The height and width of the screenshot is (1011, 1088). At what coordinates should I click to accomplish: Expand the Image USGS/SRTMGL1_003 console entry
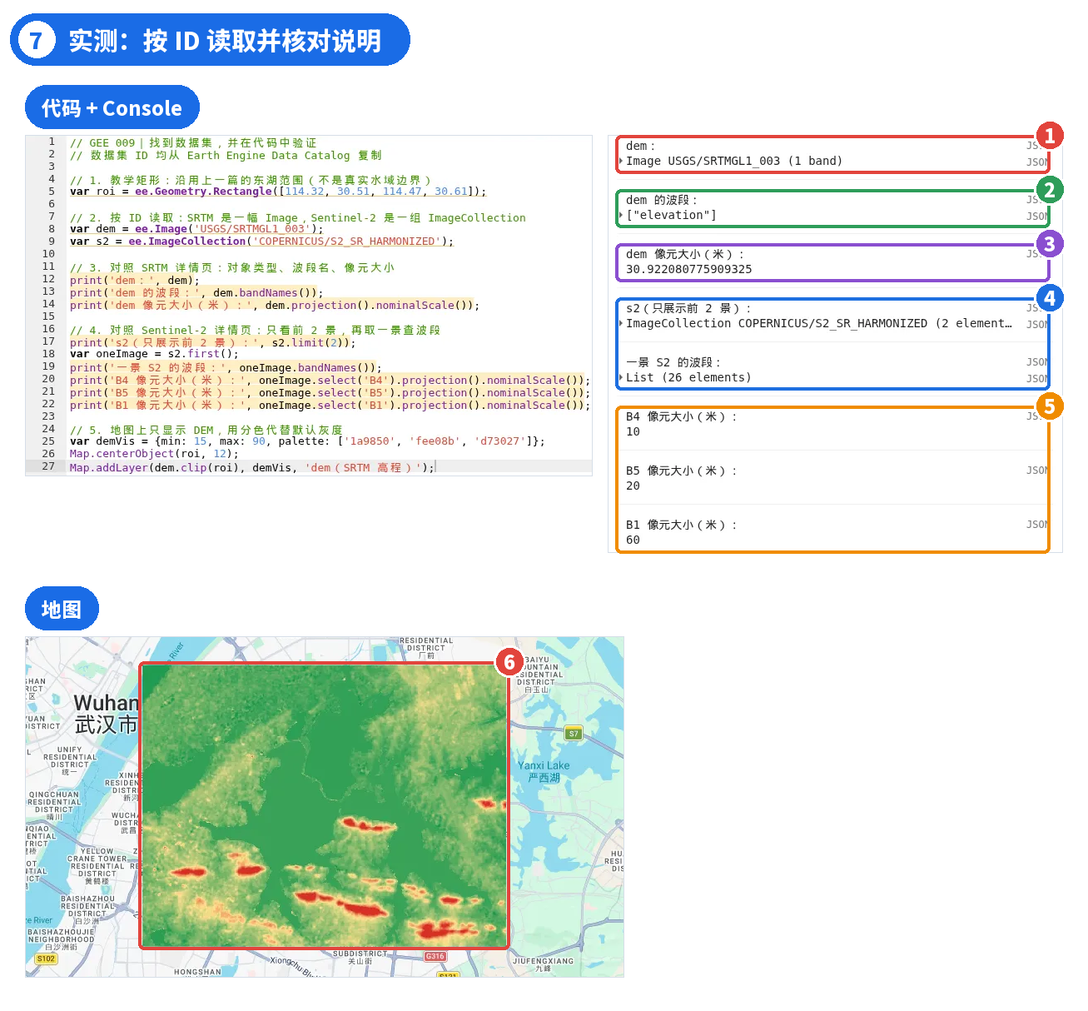click(x=621, y=161)
